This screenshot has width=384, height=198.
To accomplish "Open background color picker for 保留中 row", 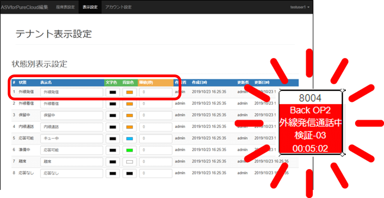I will pos(129,115).
